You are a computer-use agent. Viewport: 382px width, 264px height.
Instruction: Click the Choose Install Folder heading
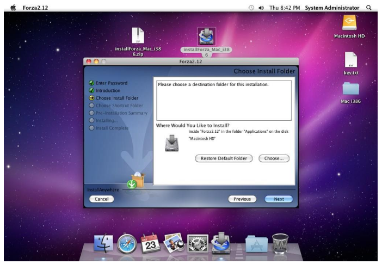tap(264, 71)
